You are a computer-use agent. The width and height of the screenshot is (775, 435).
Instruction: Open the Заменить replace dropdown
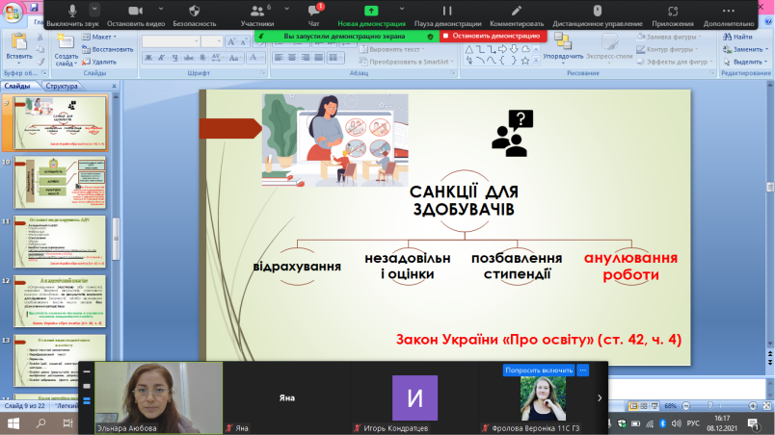745,49
